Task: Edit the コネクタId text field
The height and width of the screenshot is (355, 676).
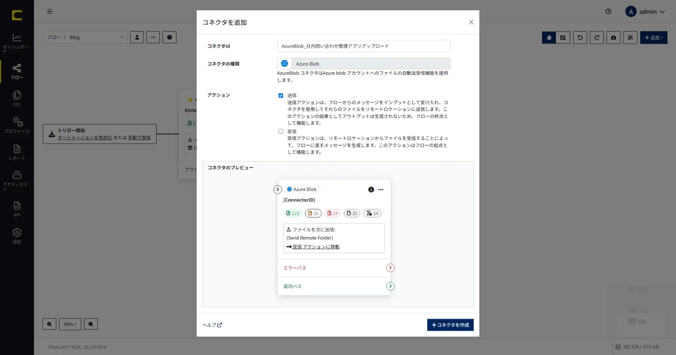Action: click(x=364, y=46)
